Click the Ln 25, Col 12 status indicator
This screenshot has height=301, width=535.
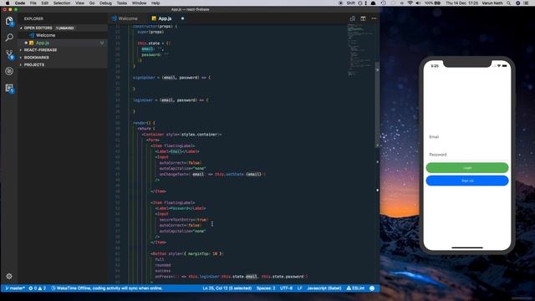click(227, 288)
